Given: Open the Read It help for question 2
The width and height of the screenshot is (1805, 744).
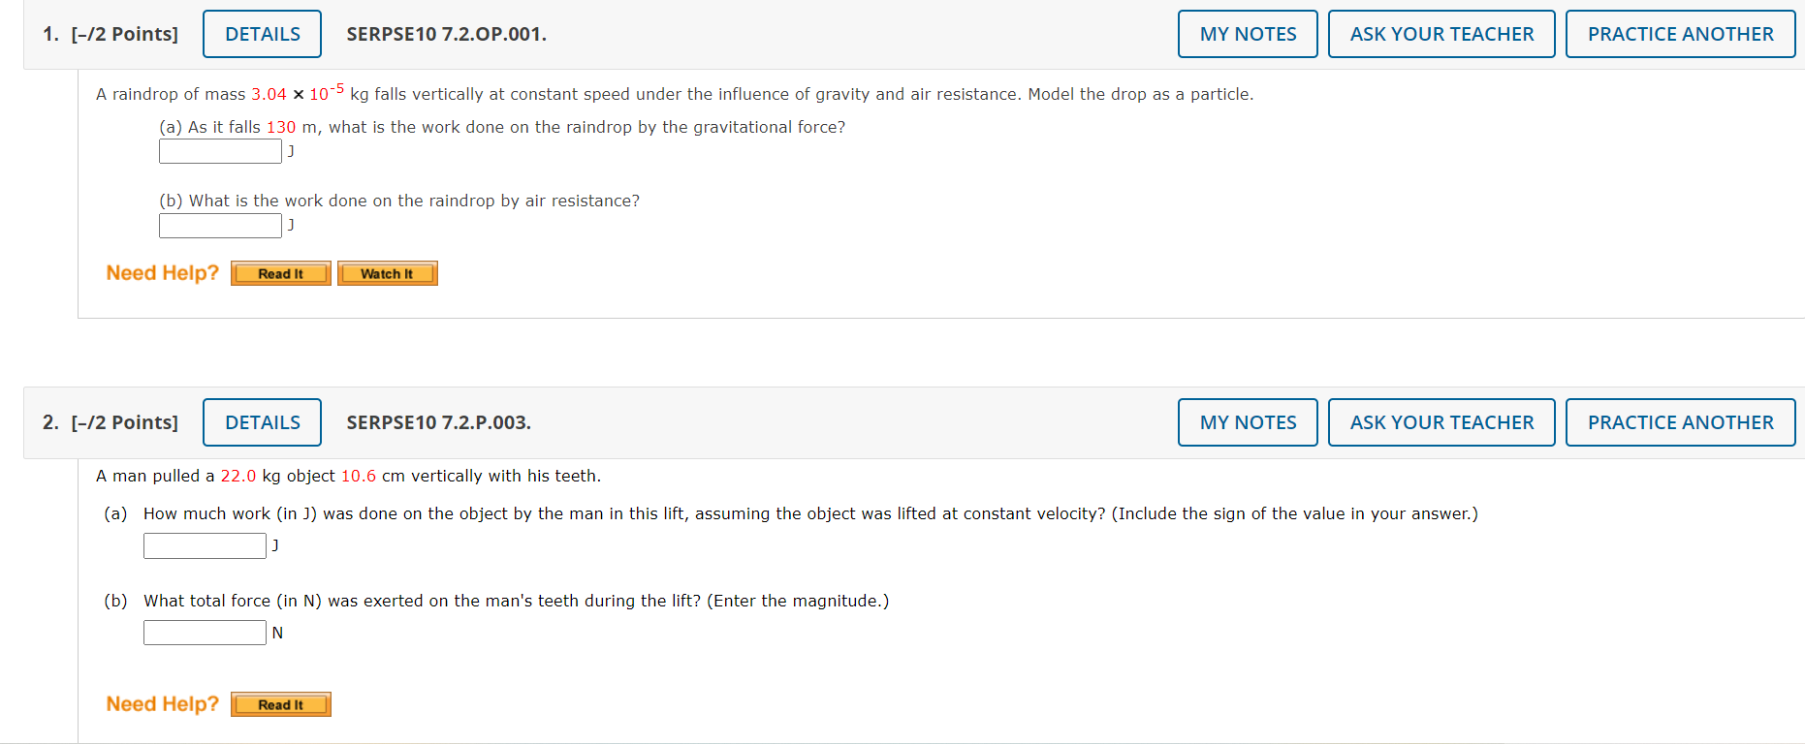Looking at the screenshot, I should coord(280,704).
